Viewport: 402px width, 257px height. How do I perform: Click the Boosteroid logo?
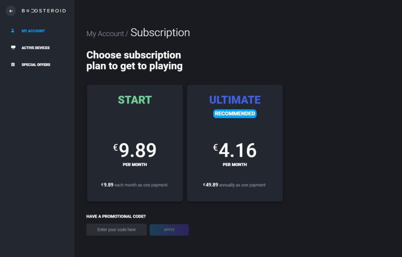click(44, 11)
